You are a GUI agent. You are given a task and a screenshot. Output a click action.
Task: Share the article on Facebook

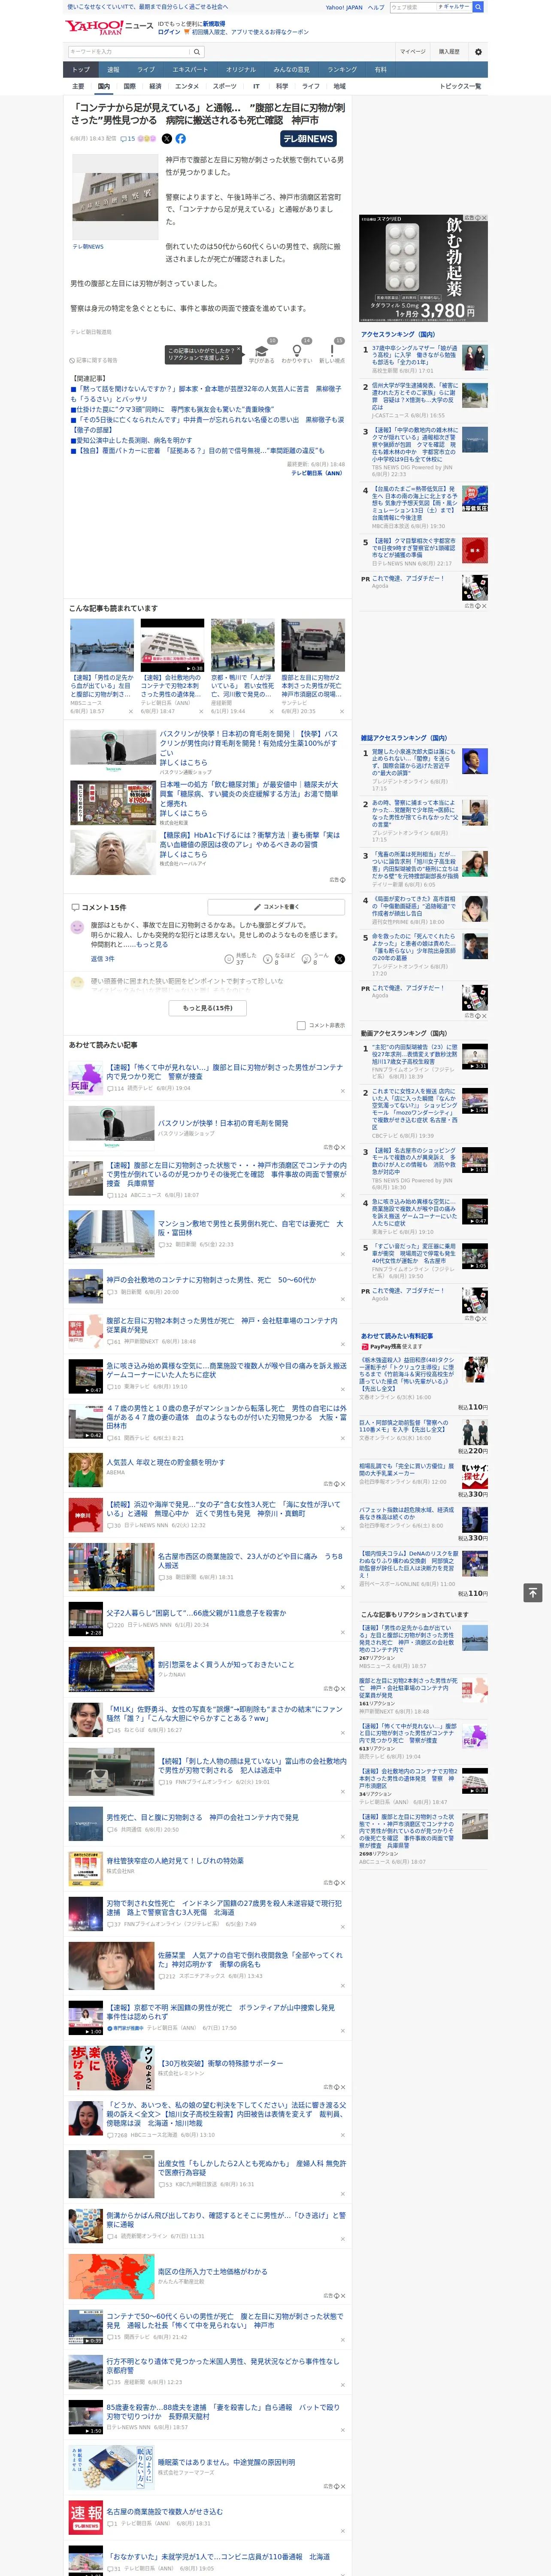pyautogui.click(x=181, y=139)
